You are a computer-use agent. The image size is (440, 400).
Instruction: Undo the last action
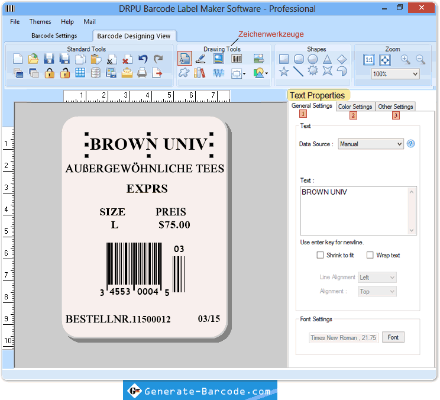pos(143,59)
